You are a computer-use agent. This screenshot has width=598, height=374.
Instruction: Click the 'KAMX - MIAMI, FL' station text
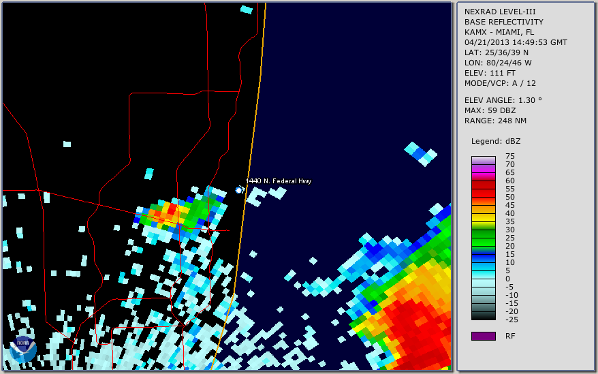coord(499,32)
